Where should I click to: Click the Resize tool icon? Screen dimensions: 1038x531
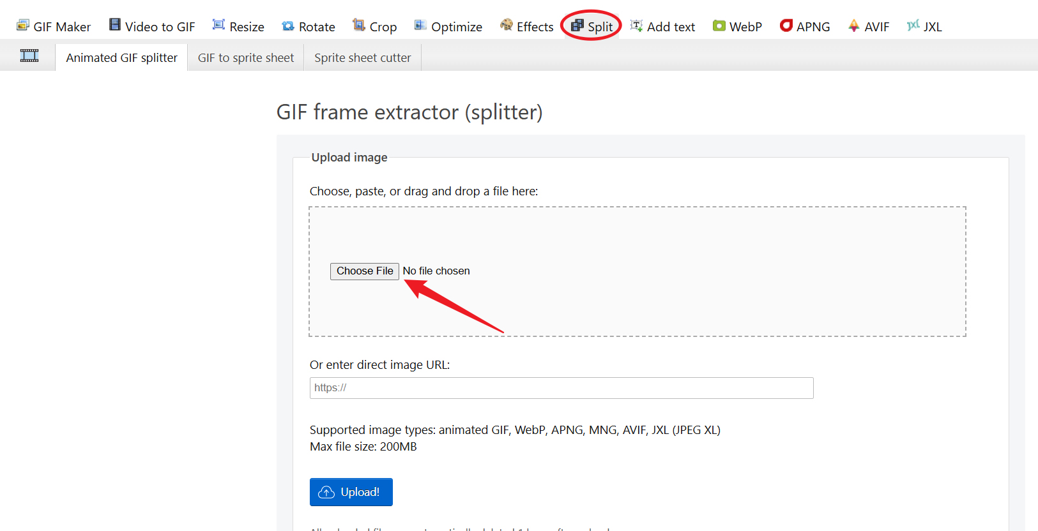tap(218, 25)
